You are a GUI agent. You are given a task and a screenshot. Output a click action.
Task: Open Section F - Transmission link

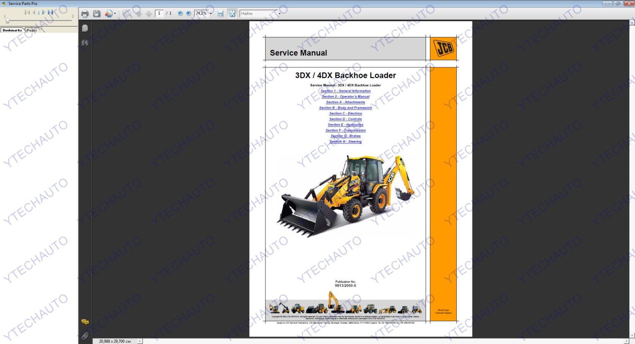346,130
